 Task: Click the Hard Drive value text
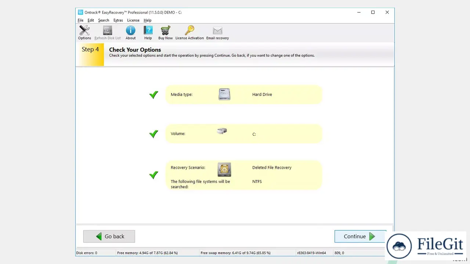tap(262, 95)
